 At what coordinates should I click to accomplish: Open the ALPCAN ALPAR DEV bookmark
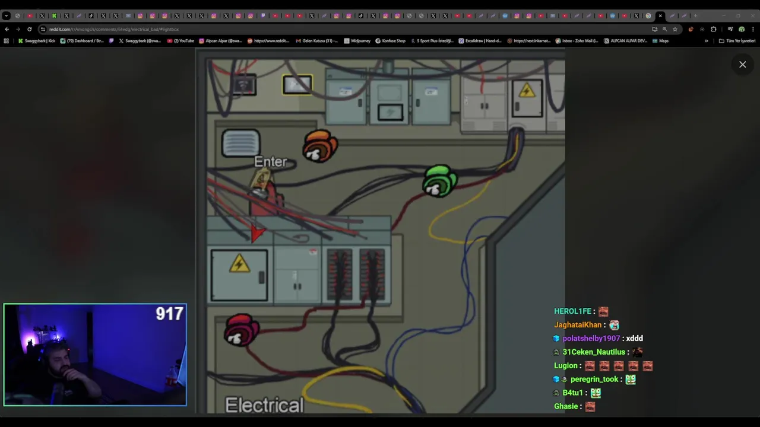[x=625, y=41]
